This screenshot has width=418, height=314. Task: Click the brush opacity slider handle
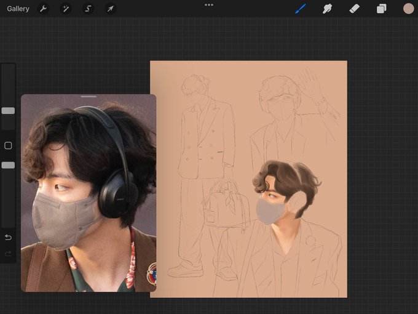click(8, 165)
